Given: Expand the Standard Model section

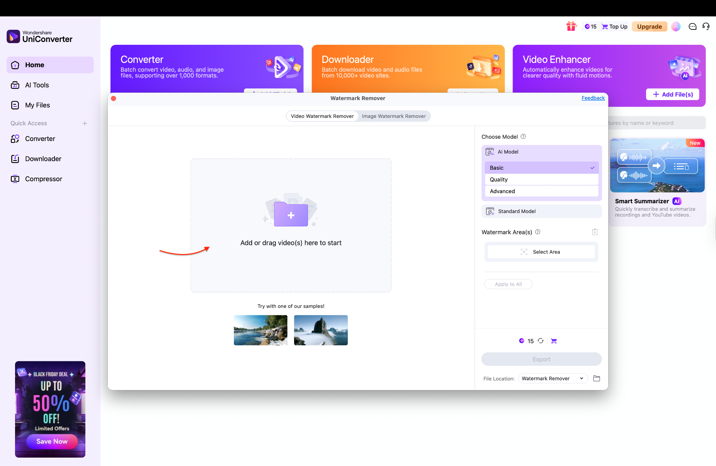Looking at the screenshot, I should [541, 211].
